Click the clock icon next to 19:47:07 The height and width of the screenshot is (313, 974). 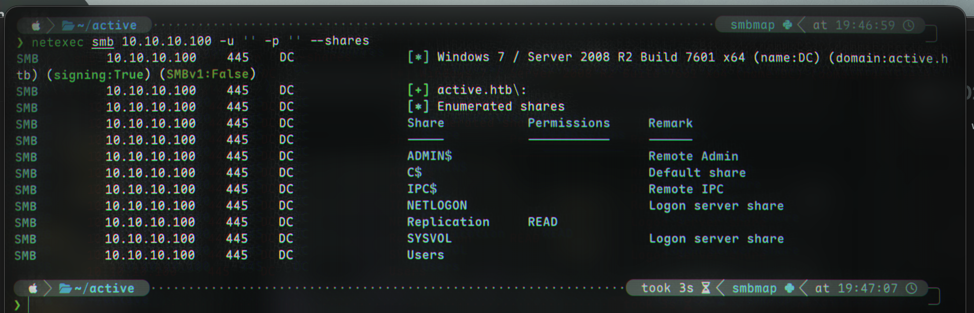click(911, 288)
